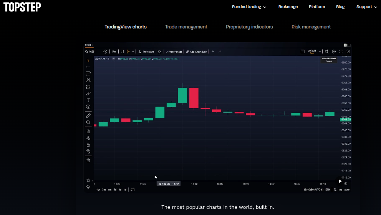381x215 pixels.
Task: Select the candlestick chart style icon
Action: coord(128,52)
